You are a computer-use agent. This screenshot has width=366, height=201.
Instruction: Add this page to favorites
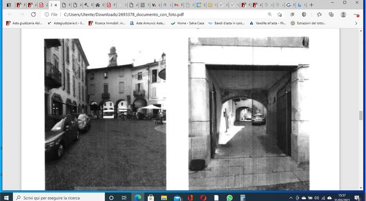(279, 15)
